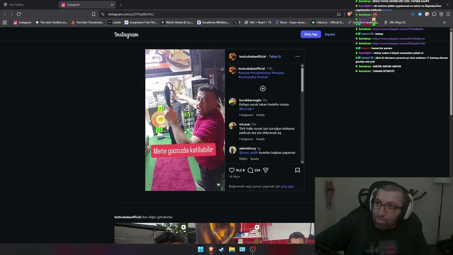Screen dimensions: 453x255
Task: Reload the page
Action: [x=19, y=14]
